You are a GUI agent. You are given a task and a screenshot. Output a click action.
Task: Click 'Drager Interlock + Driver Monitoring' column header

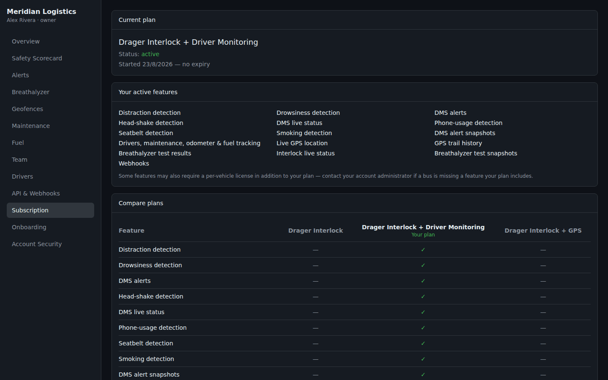coord(423,227)
